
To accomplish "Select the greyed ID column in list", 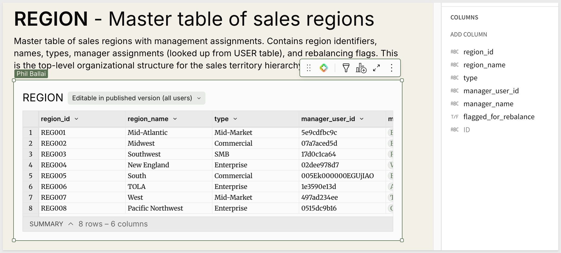I will point(467,130).
